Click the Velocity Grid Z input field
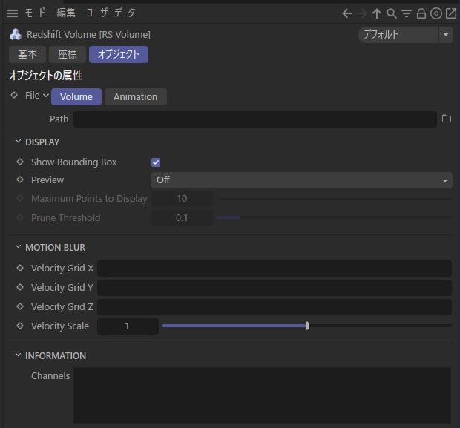 tap(275, 307)
